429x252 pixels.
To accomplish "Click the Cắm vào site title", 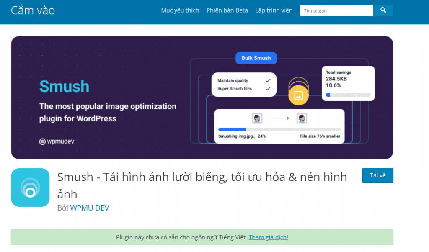I will tap(33, 10).
